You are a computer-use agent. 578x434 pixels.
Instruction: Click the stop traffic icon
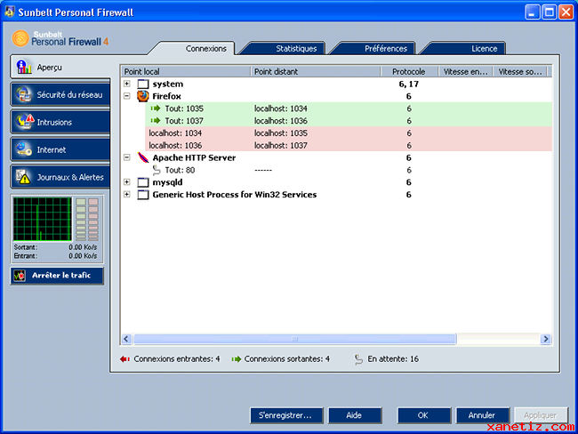tap(20, 276)
